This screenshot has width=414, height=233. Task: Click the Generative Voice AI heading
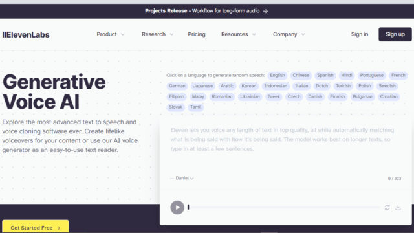pos(54,92)
